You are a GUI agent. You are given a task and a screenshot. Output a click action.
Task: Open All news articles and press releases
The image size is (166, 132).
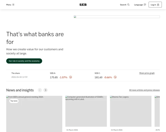pos(144,90)
